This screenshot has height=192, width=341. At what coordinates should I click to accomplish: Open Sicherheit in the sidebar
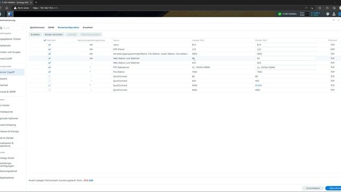click(x=4, y=85)
